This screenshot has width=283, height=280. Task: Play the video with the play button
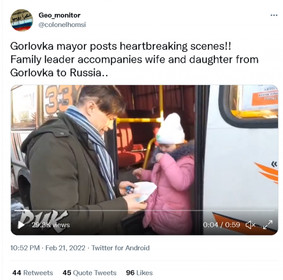point(21,225)
